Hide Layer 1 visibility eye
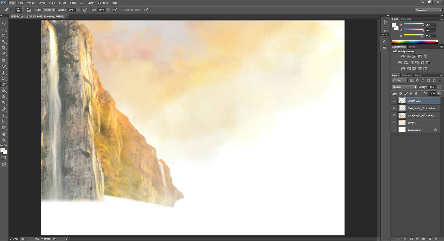The image size is (444, 241). point(394,123)
